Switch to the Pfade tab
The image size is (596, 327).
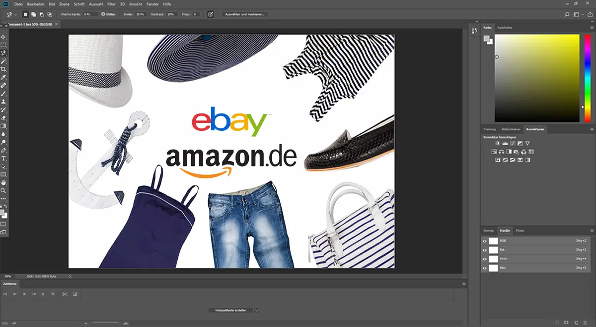pyautogui.click(x=520, y=231)
